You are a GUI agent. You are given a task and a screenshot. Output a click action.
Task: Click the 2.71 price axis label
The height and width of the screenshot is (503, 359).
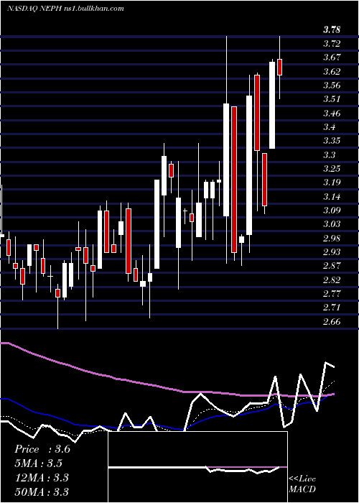click(x=332, y=308)
